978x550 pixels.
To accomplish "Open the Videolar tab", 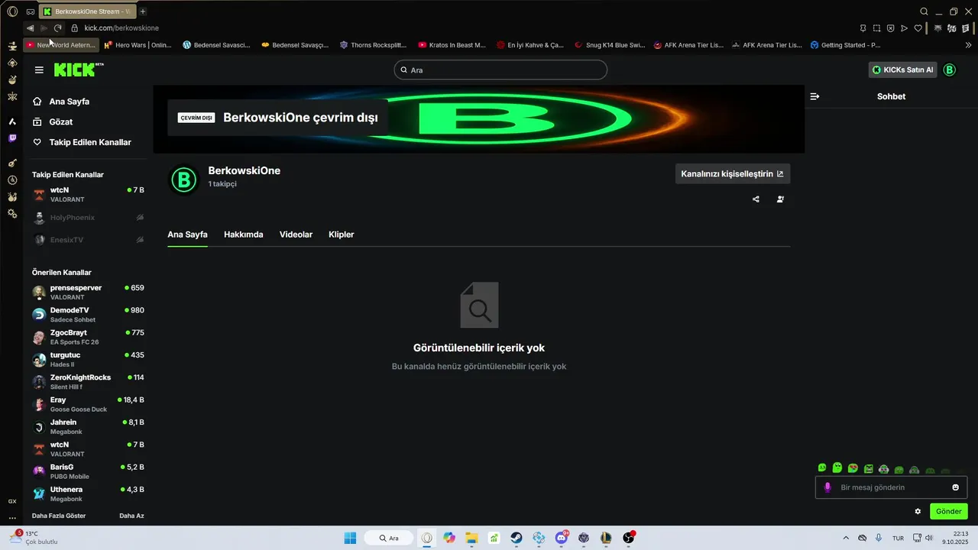I will [x=296, y=235].
